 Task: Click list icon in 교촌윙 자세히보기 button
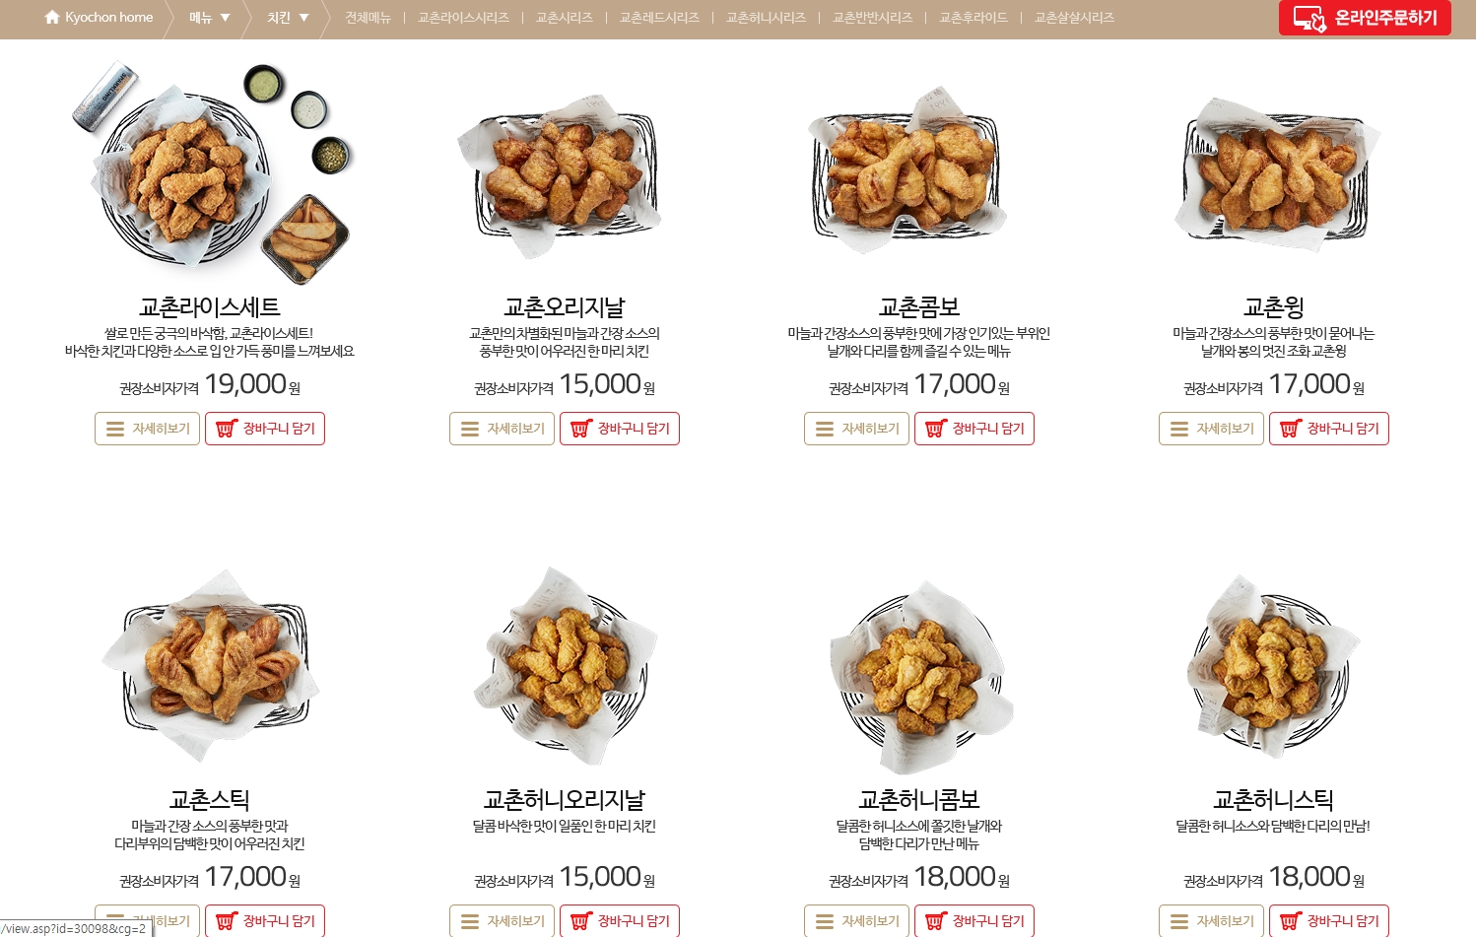coord(1179,429)
